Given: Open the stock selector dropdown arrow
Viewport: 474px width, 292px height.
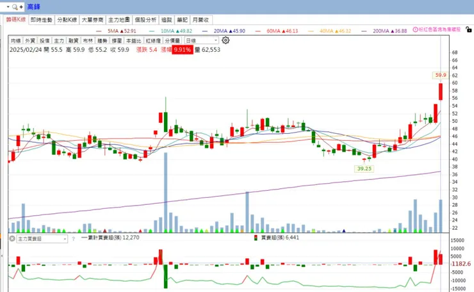Looking at the screenshot, I should [x=8, y=6].
